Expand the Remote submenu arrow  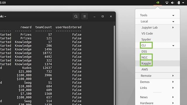tap(173, 76)
